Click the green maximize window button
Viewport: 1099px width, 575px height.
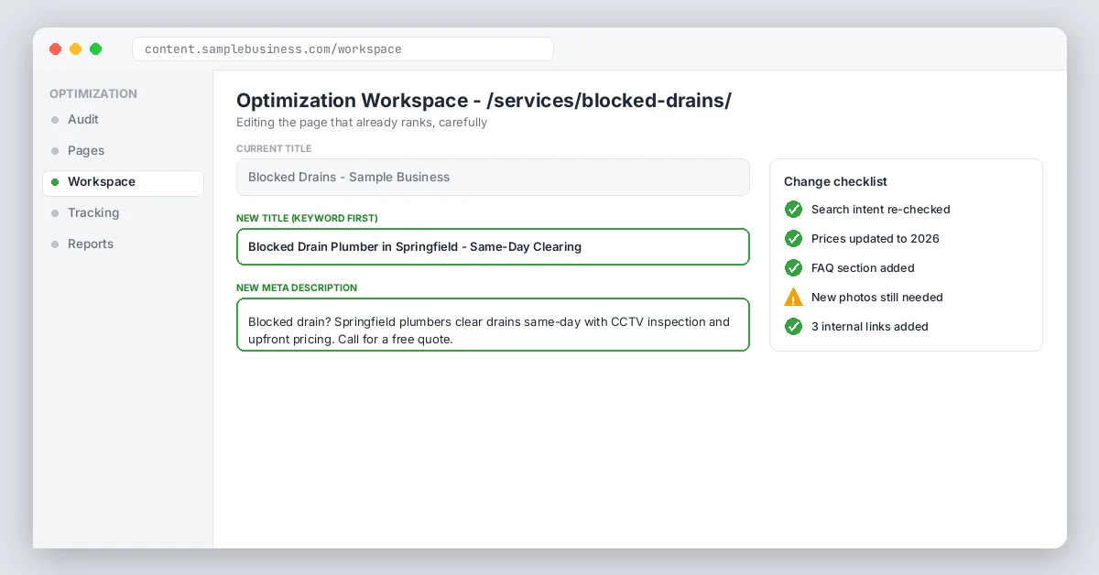[x=95, y=49]
